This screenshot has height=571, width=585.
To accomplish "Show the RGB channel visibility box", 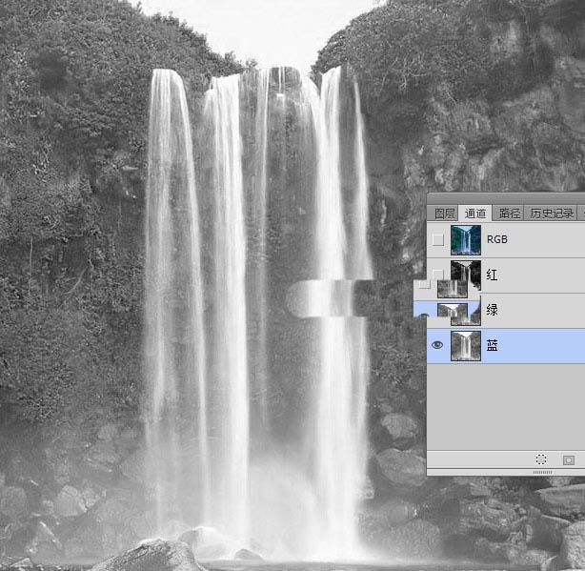I will coord(437,239).
